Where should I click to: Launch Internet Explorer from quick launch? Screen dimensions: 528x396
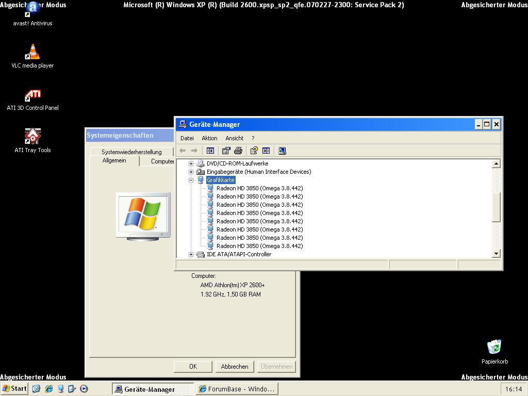(x=49, y=389)
